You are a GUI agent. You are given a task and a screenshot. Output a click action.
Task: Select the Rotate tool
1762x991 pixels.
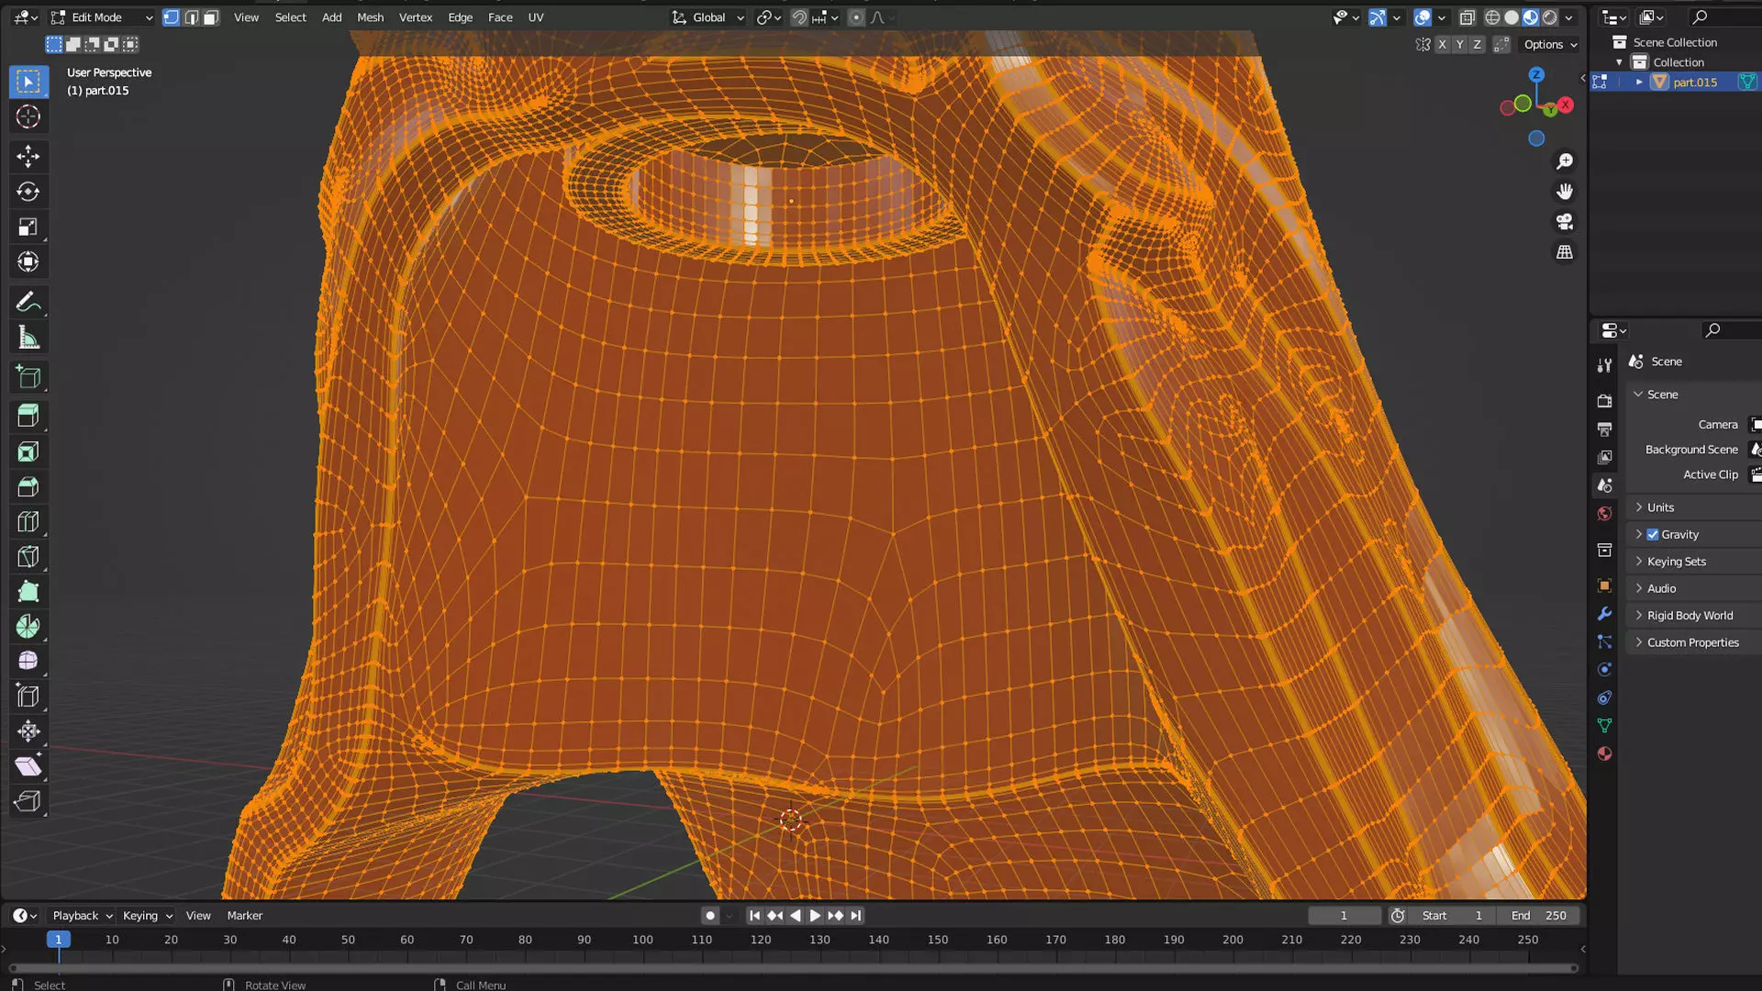click(28, 192)
